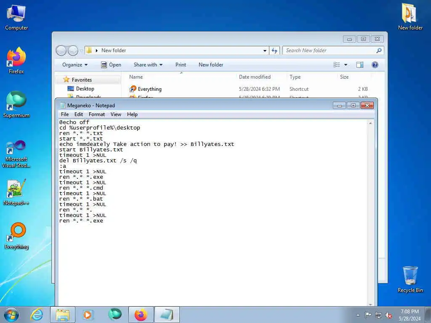The width and height of the screenshot is (431, 323).
Task: Launch Internet Explorer from the taskbar
Action: click(37, 315)
